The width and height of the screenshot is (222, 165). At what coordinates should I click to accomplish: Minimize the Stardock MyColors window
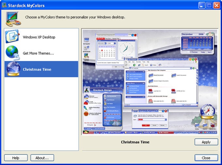click(x=202, y=6)
